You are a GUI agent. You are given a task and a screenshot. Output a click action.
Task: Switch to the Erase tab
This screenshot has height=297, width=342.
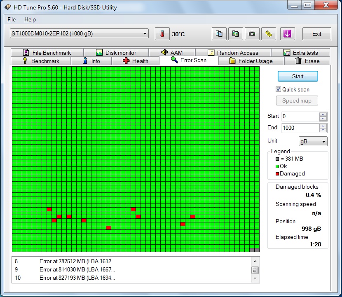click(307, 61)
